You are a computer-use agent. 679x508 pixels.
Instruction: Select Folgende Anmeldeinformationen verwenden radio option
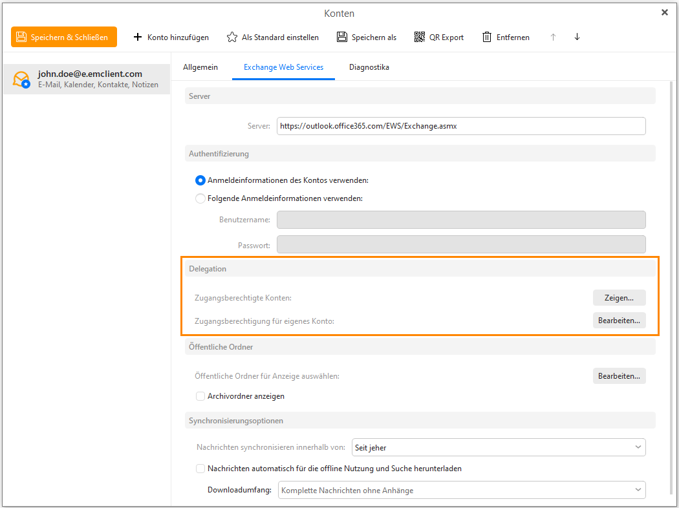[x=200, y=198]
